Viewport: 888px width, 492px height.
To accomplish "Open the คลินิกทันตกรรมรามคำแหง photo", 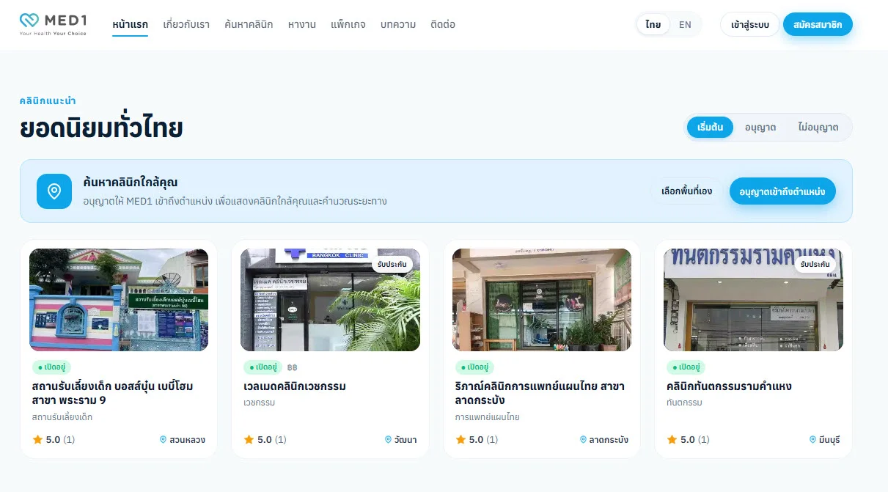I will click(753, 300).
